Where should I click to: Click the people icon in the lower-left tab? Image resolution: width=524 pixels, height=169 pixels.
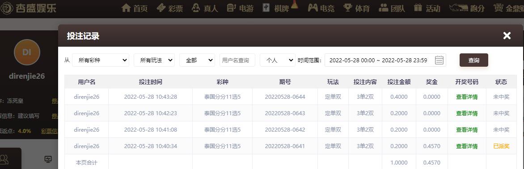[x=4, y=159]
